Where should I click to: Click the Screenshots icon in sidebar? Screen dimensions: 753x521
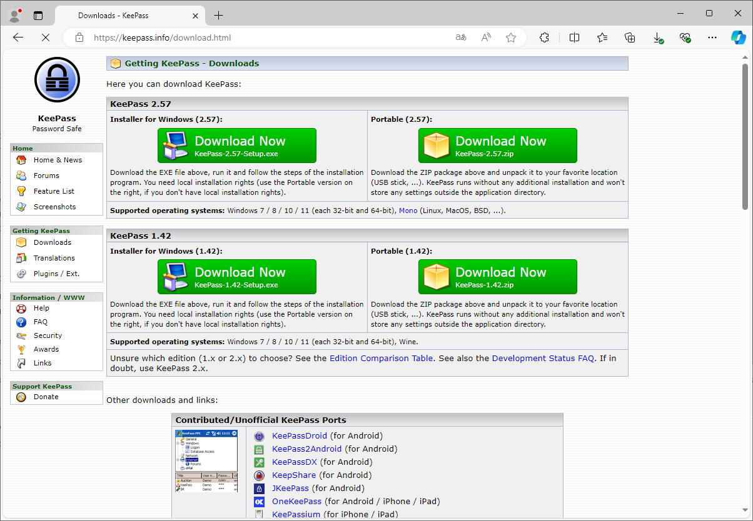21,207
